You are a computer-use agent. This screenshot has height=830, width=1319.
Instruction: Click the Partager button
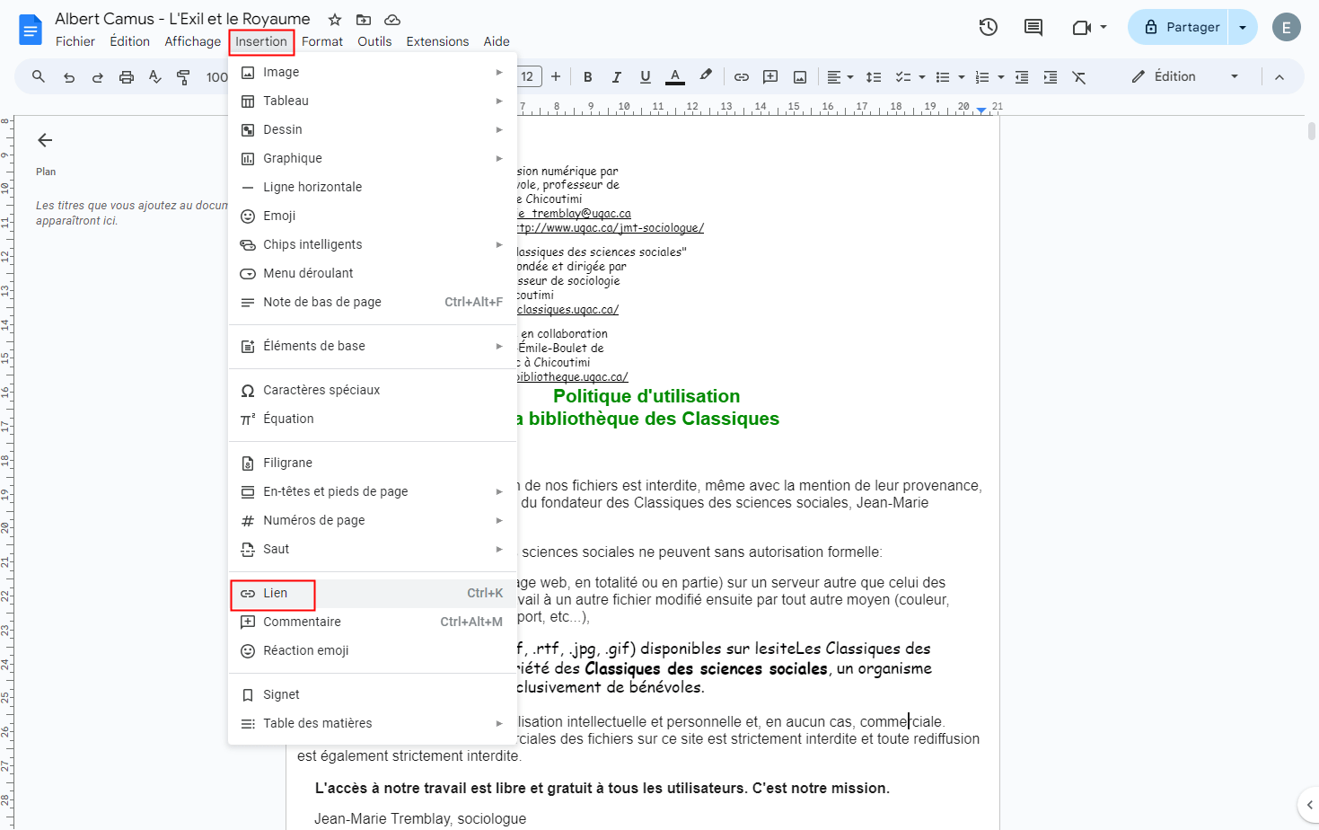click(x=1178, y=27)
